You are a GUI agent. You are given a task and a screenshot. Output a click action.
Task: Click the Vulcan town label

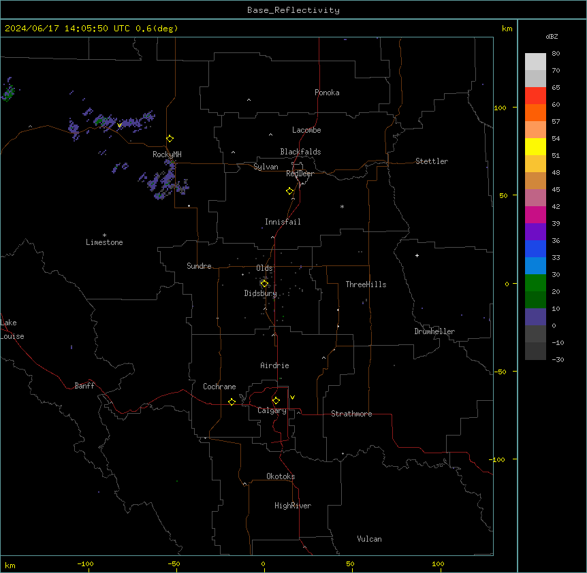click(370, 539)
